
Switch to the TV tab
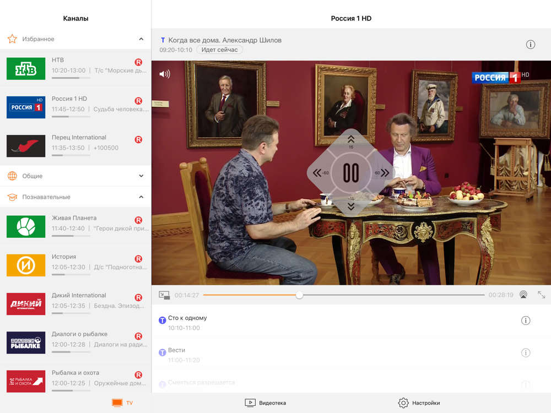pos(122,403)
